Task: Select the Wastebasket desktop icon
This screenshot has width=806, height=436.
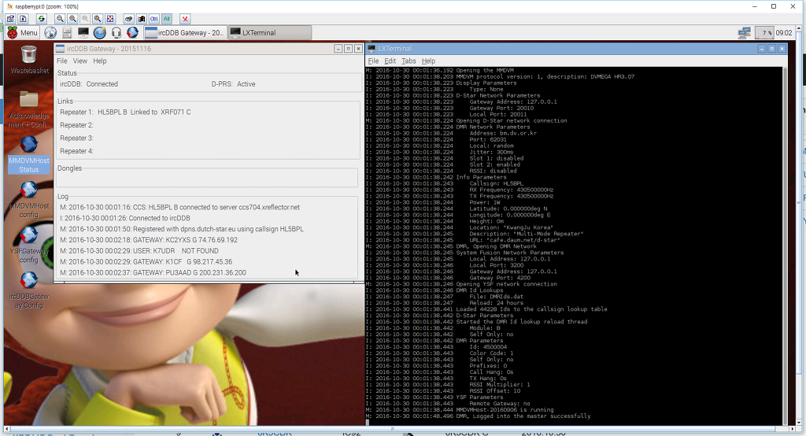Action: point(29,59)
